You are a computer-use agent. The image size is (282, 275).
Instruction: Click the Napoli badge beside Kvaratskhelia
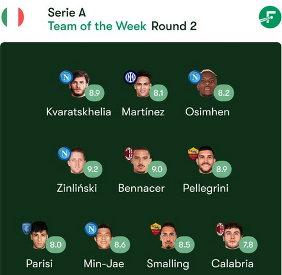pyautogui.click(x=66, y=77)
